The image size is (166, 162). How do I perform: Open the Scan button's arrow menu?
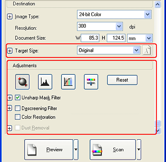pos(139,150)
